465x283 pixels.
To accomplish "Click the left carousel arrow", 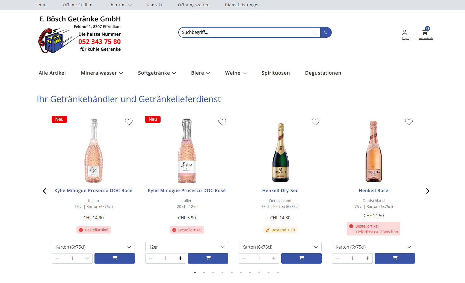I will (45, 191).
